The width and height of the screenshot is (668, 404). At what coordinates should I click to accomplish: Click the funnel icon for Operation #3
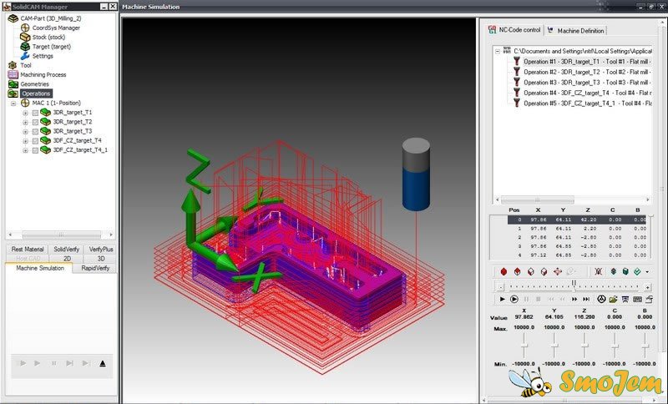tap(517, 82)
